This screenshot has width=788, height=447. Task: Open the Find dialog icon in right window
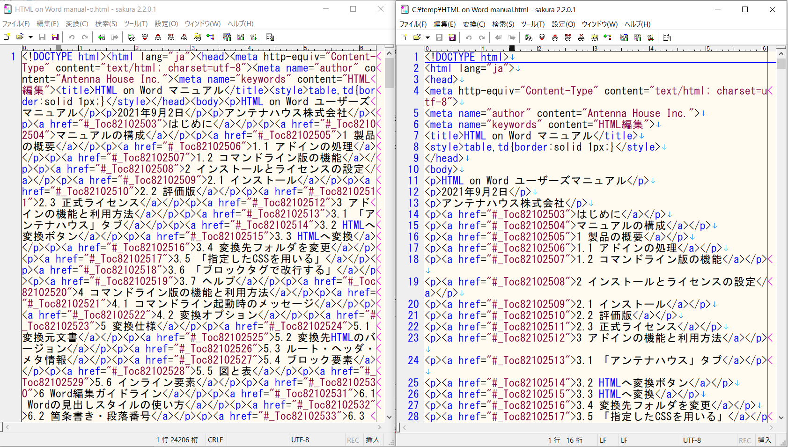[529, 37]
